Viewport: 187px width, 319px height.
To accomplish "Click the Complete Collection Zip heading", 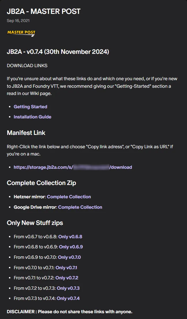I will pyautogui.click(x=41, y=183).
